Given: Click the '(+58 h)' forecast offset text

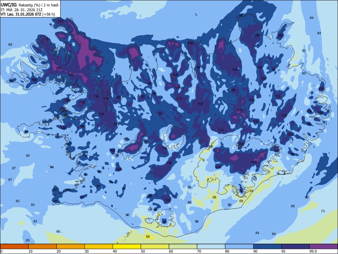Looking at the screenshot, I should coord(49,14).
